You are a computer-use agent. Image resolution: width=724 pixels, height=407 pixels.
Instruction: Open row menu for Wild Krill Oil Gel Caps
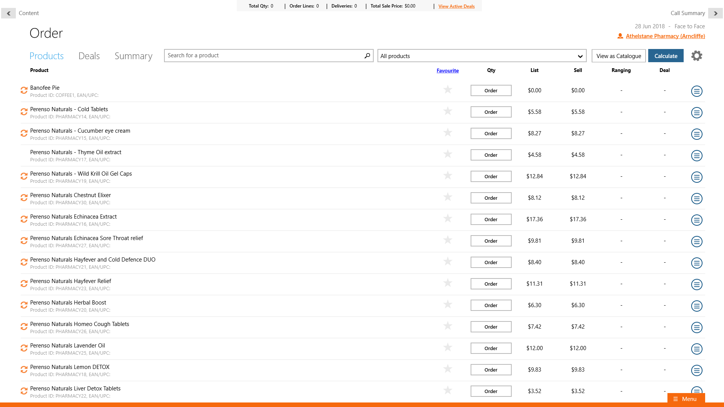click(x=696, y=177)
